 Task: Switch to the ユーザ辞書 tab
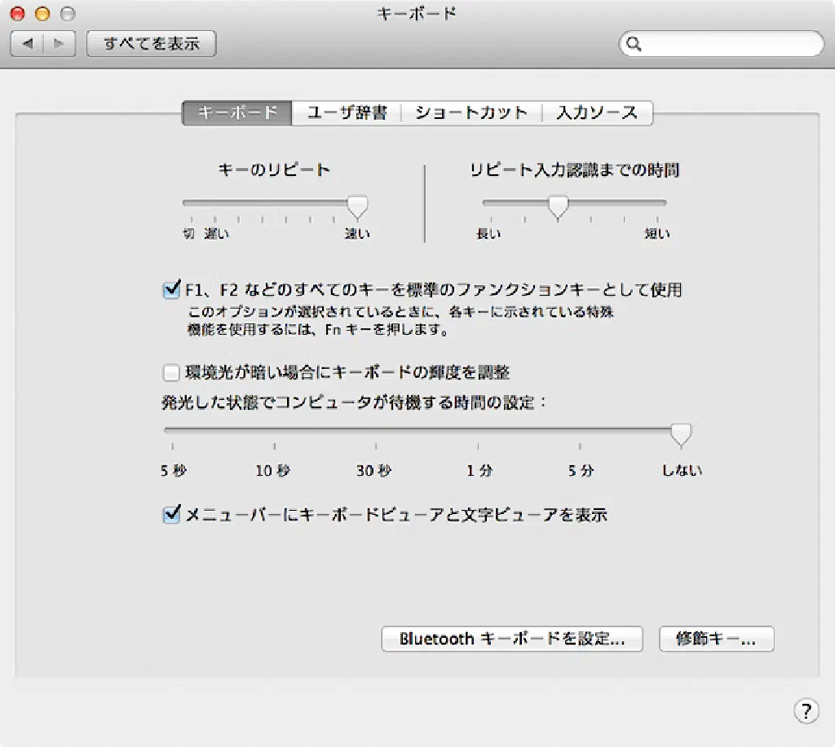click(x=347, y=113)
